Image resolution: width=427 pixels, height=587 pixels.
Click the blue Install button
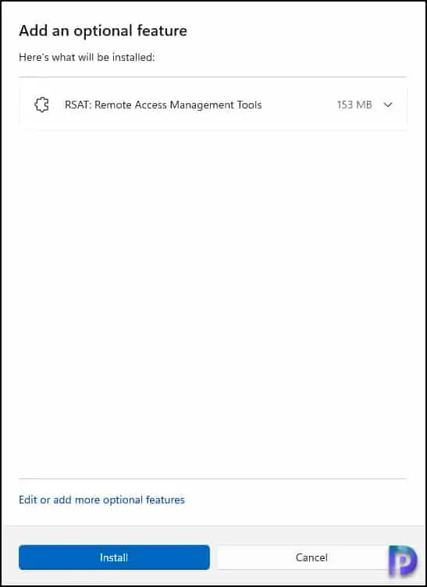tap(114, 557)
